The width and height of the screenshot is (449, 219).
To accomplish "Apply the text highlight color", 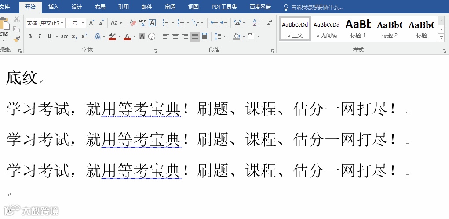I will pyautogui.click(x=112, y=36).
